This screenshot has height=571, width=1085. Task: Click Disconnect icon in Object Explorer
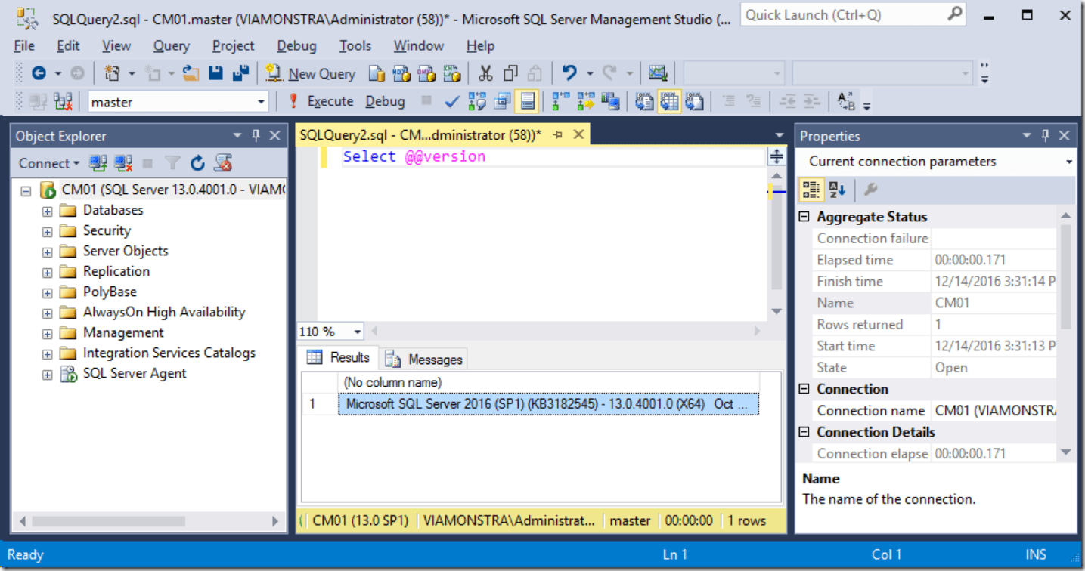click(123, 163)
